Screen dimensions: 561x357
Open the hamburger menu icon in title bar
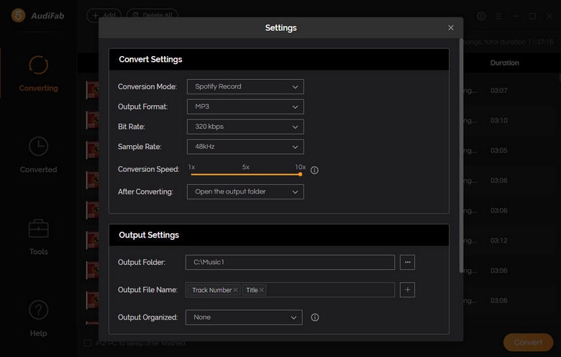[498, 16]
